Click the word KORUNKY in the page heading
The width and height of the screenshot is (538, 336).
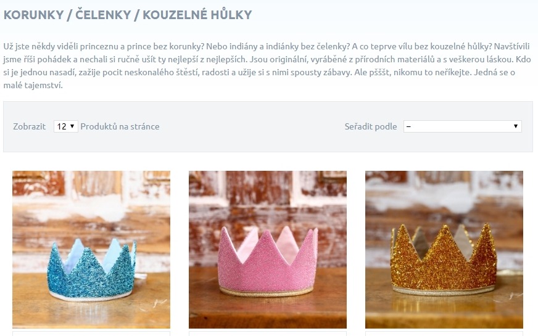(33, 15)
